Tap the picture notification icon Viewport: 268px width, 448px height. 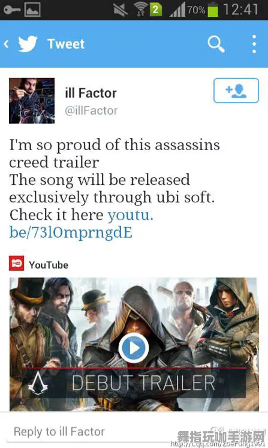pyautogui.click(x=32, y=10)
